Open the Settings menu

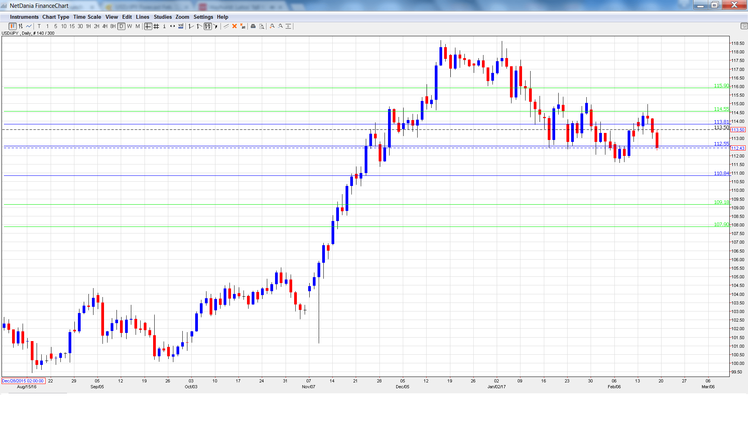point(203,17)
